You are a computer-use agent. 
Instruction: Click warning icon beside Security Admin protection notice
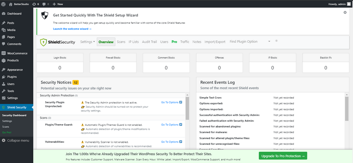tap(83, 102)
